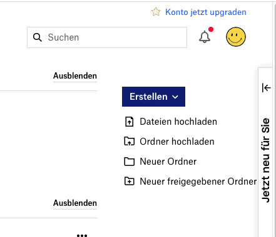The width and height of the screenshot is (276, 237).
Task: Click the magnifier search icon
Action: point(38,37)
